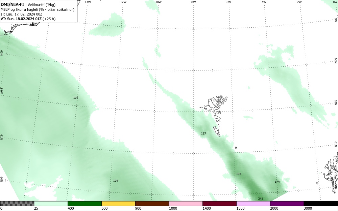This screenshot has width=338, height=211.
Task: Click the 12W longitude label
Action: click(x=123, y=2)
